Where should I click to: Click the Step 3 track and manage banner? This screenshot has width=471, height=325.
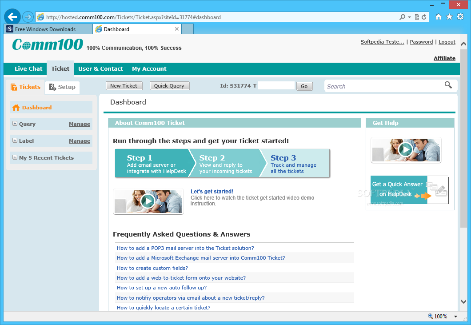pos(296,163)
